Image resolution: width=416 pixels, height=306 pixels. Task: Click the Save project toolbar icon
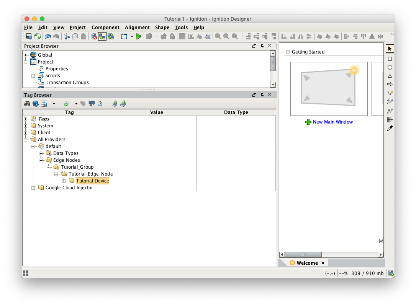click(x=29, y=36)
